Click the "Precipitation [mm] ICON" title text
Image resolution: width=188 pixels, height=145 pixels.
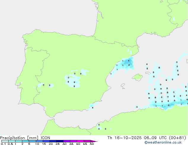pos(25,138)
